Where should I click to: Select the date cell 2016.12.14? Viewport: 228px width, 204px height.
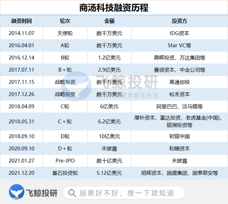coord(21,58)
